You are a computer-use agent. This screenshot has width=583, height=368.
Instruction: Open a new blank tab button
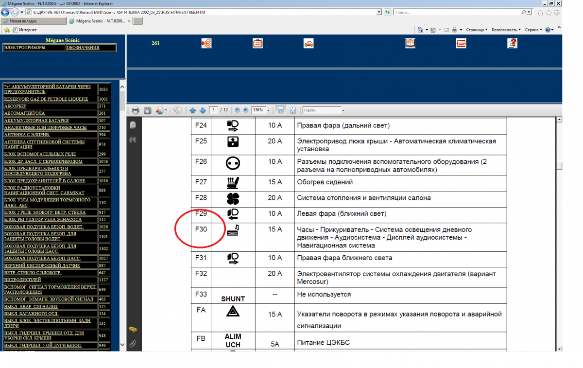pos(137,21)
